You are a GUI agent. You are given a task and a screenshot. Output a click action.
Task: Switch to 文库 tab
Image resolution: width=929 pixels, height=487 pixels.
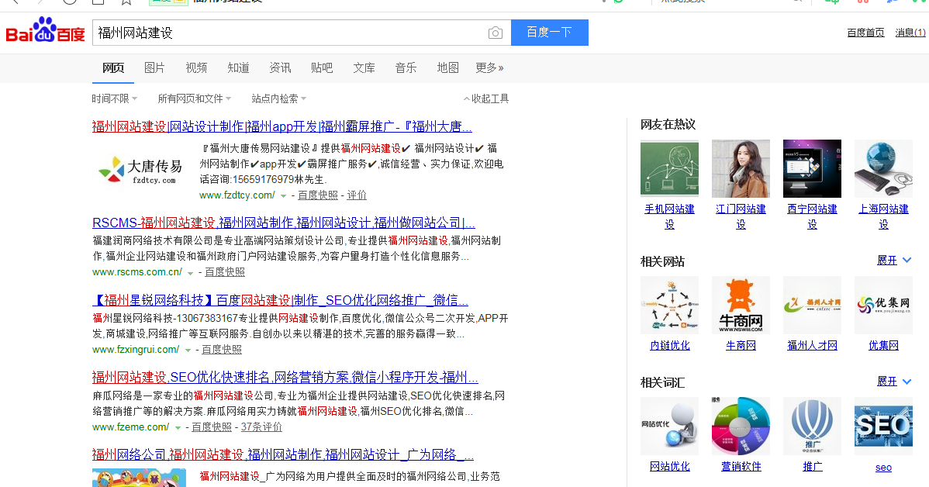364,67
